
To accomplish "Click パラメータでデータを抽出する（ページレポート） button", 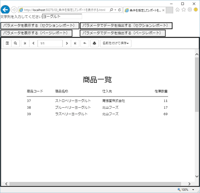I will [x=123, y=33].
